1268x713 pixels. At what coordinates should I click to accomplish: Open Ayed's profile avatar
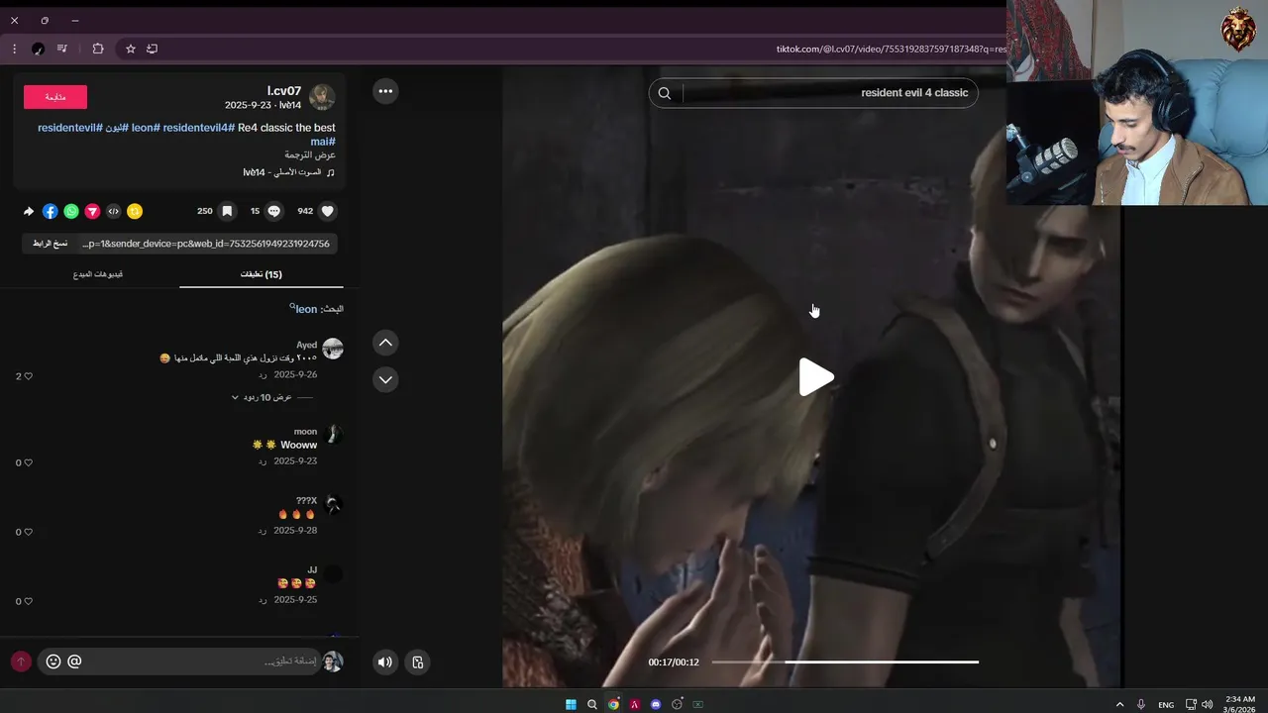(333, 349)
